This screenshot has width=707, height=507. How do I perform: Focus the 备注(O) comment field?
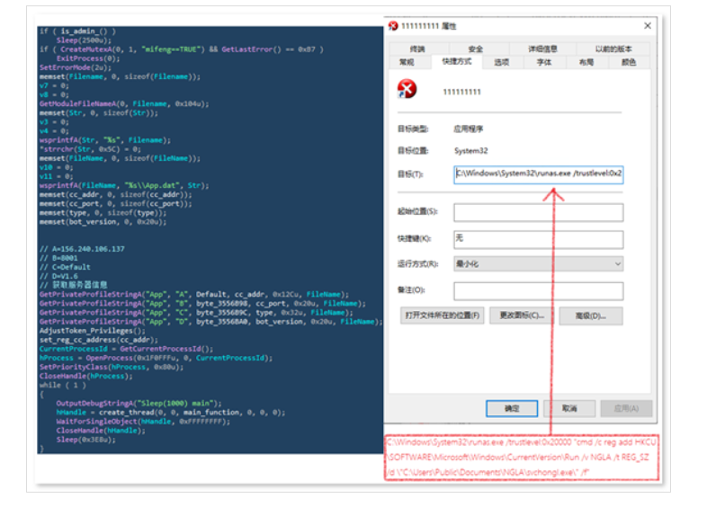(x=539, y=291)
